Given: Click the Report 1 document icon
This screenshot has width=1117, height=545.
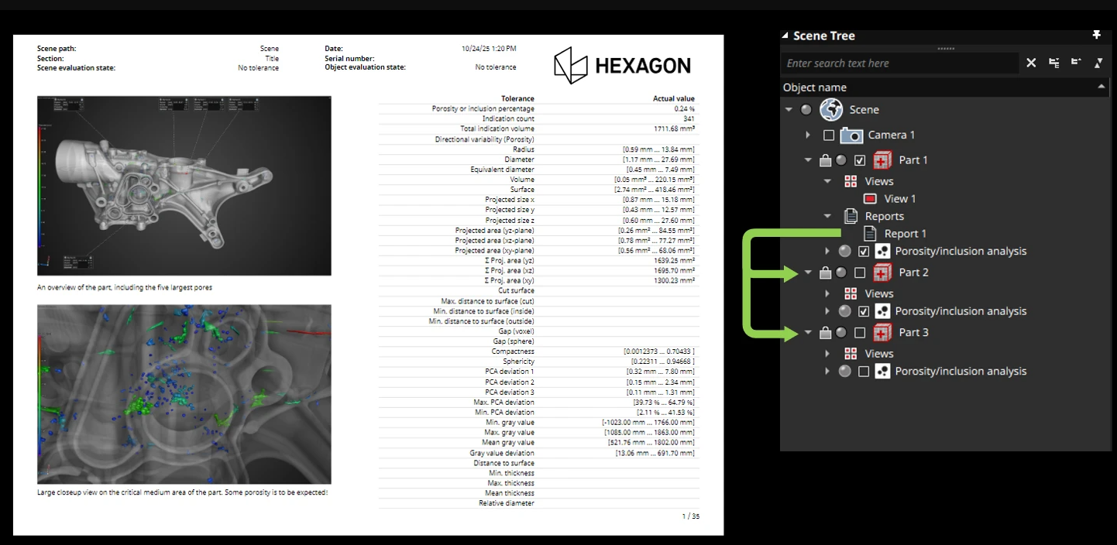Looking at the screenshot, I should pyautogui.click(x=870, y=233).
